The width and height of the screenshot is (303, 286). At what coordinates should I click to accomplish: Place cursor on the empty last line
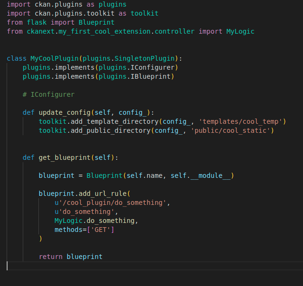click(x=155, y=266)
